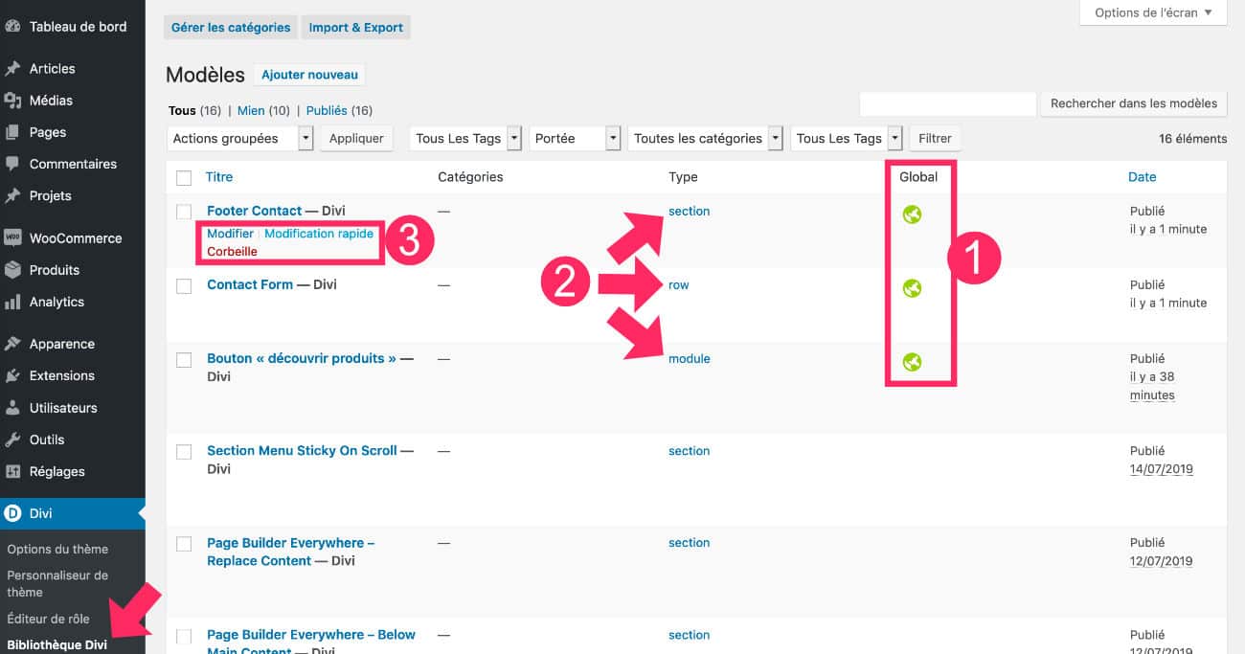Viewport: 1245px width, 654px height.
Task: Filter by the Publiés (16) view
Action: tap(339, 111)
